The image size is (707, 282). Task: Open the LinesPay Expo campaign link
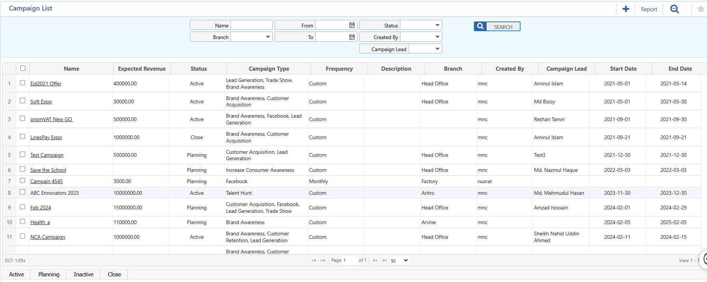coord(46,137)
